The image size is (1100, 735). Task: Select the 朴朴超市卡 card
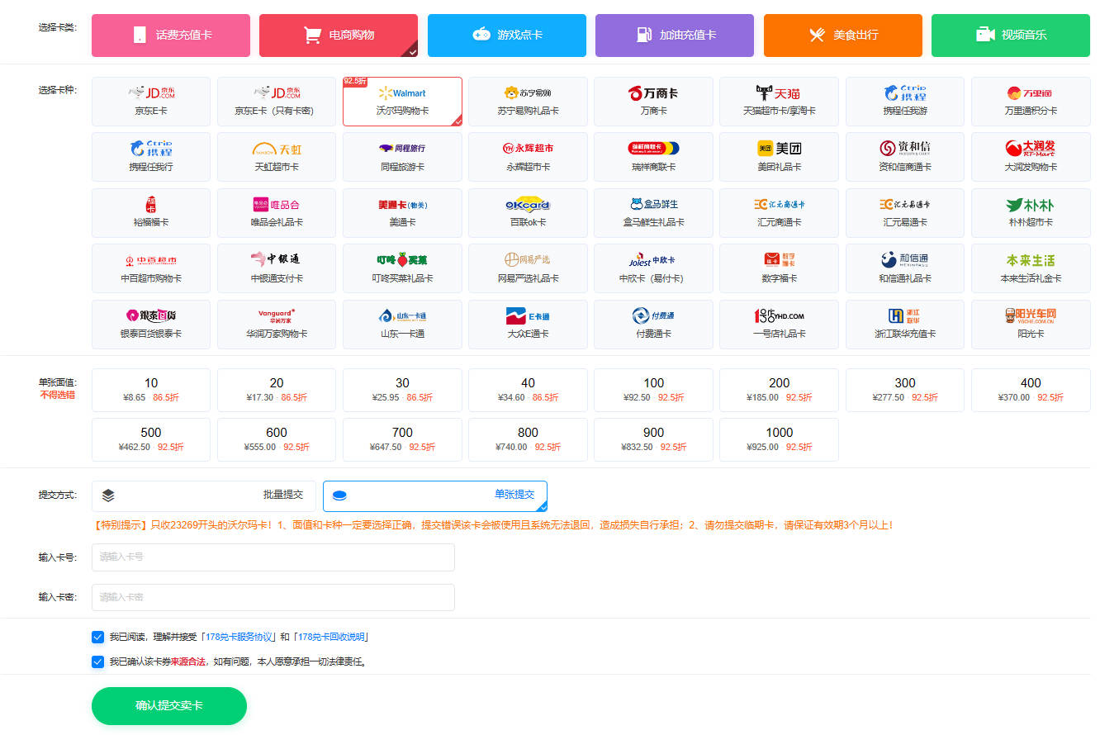(1031, 213)
